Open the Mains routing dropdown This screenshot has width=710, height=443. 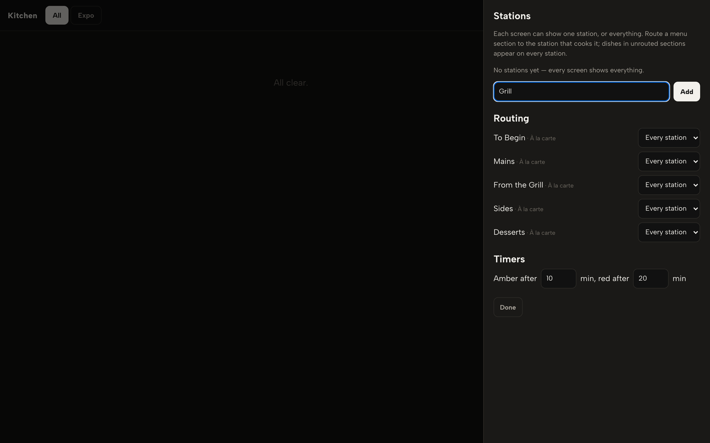pyautogui.click(x=669, y=161)
